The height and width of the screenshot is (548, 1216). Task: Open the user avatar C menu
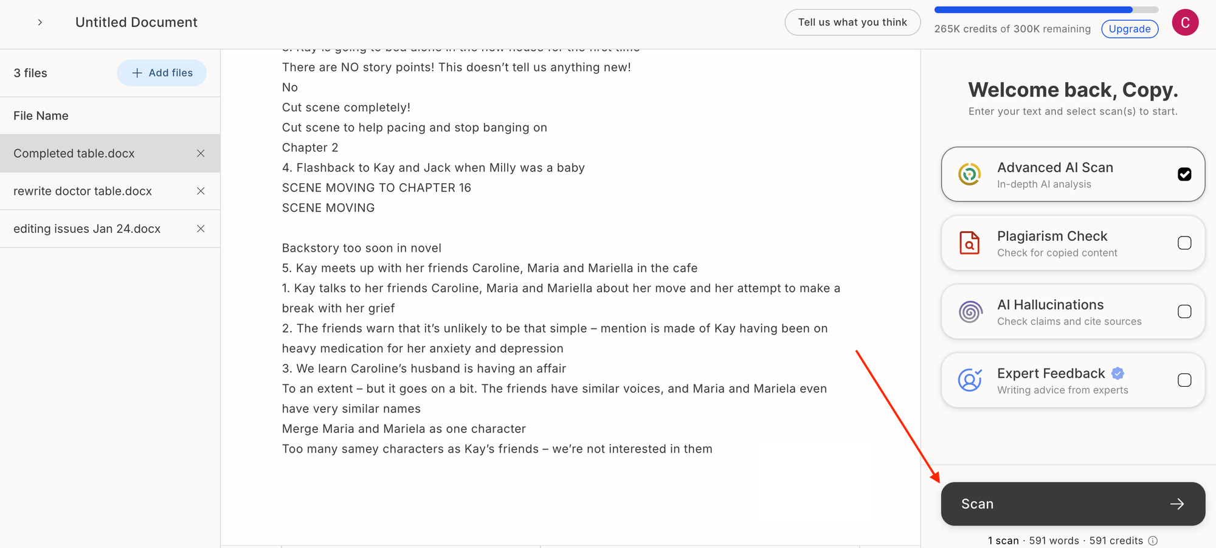coord(1185,23)
